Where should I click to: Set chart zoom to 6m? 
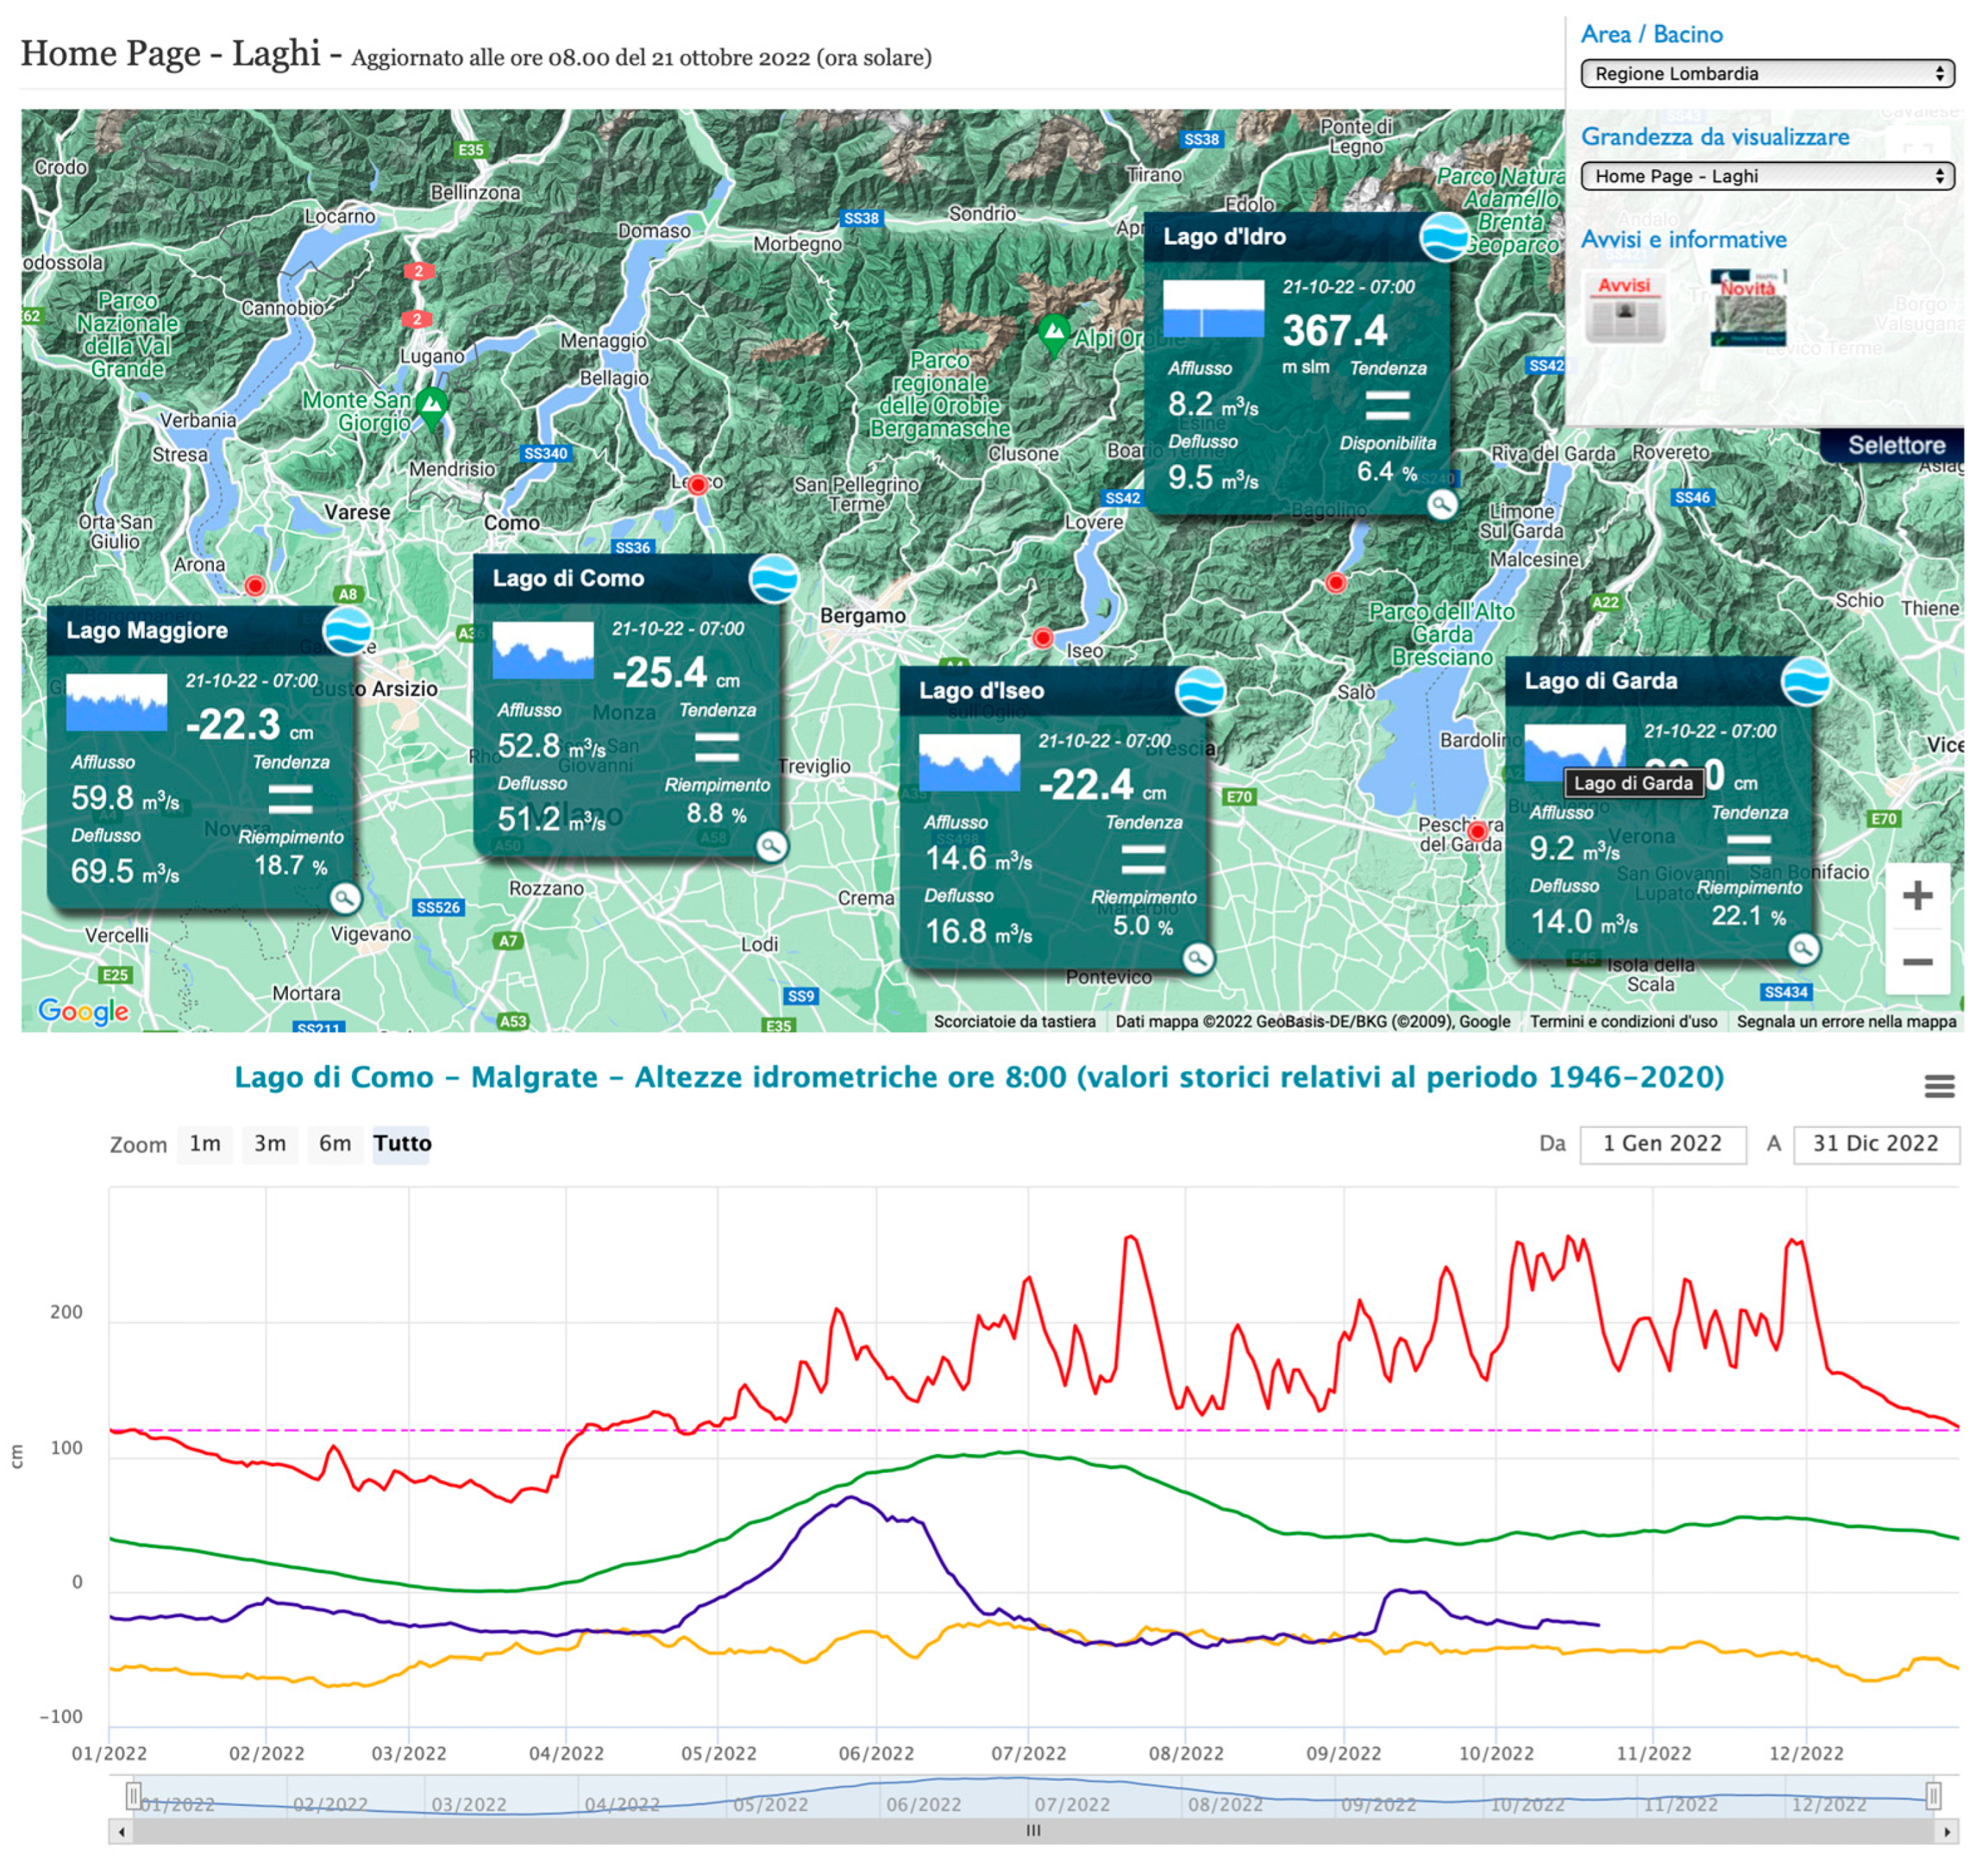tap(335, 1144)
